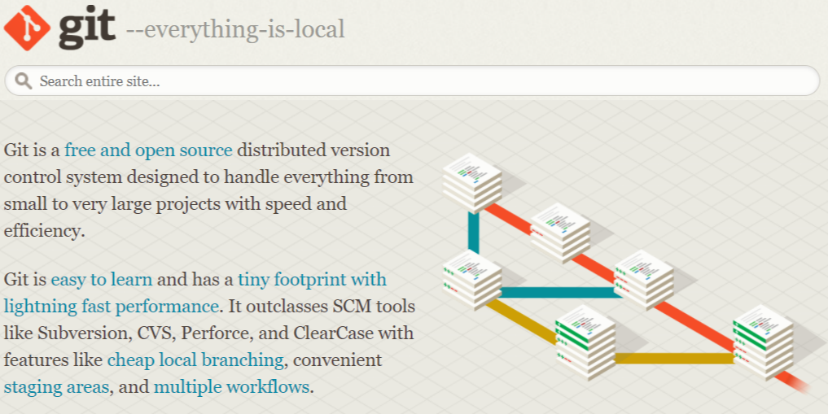Follow the 'tiny footprint with' link text
This screenshot has height=414, width=828.
[312, 280]
